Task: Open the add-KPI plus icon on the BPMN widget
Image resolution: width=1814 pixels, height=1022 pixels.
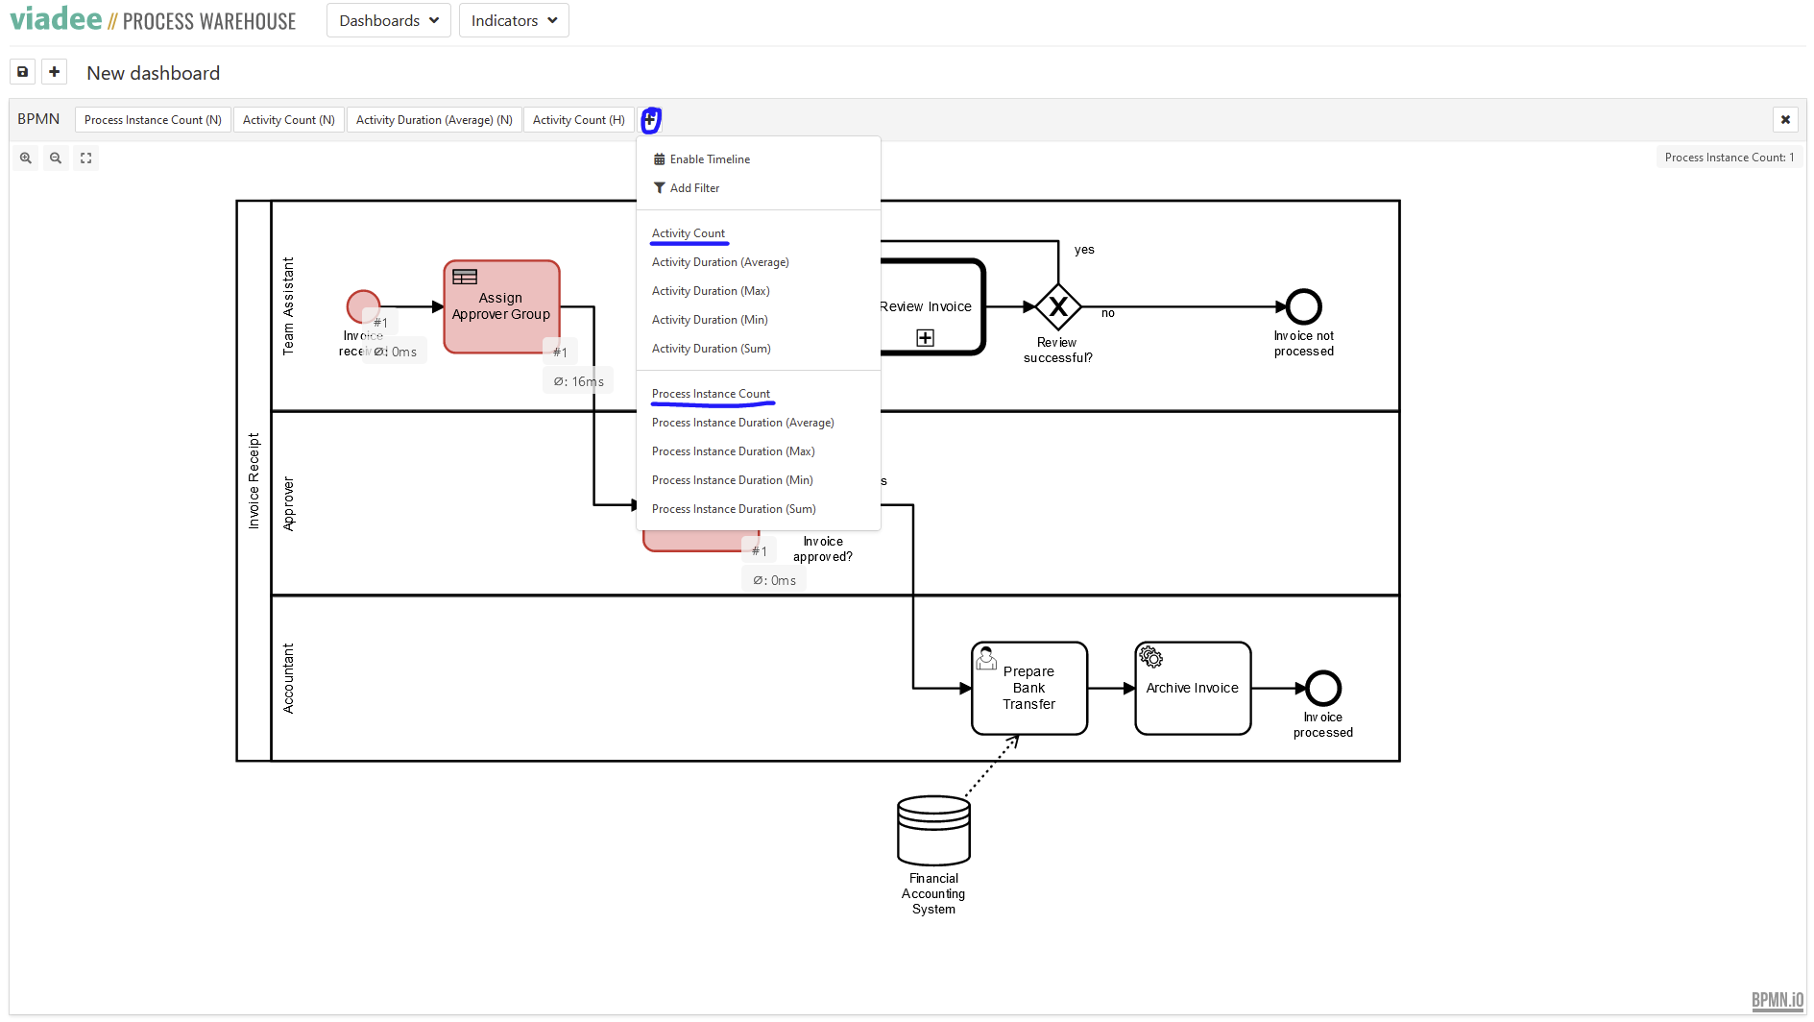Action: pyautogui.click(x=651, y=120)
